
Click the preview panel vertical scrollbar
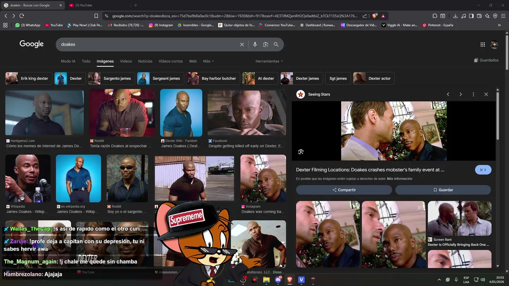point(497,115)
